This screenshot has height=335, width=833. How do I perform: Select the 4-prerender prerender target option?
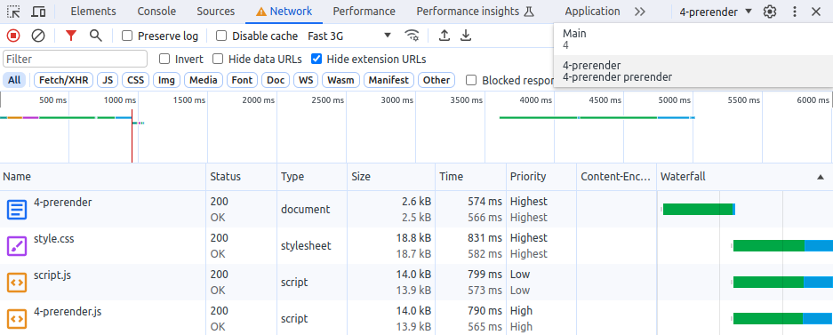(693, 71)
